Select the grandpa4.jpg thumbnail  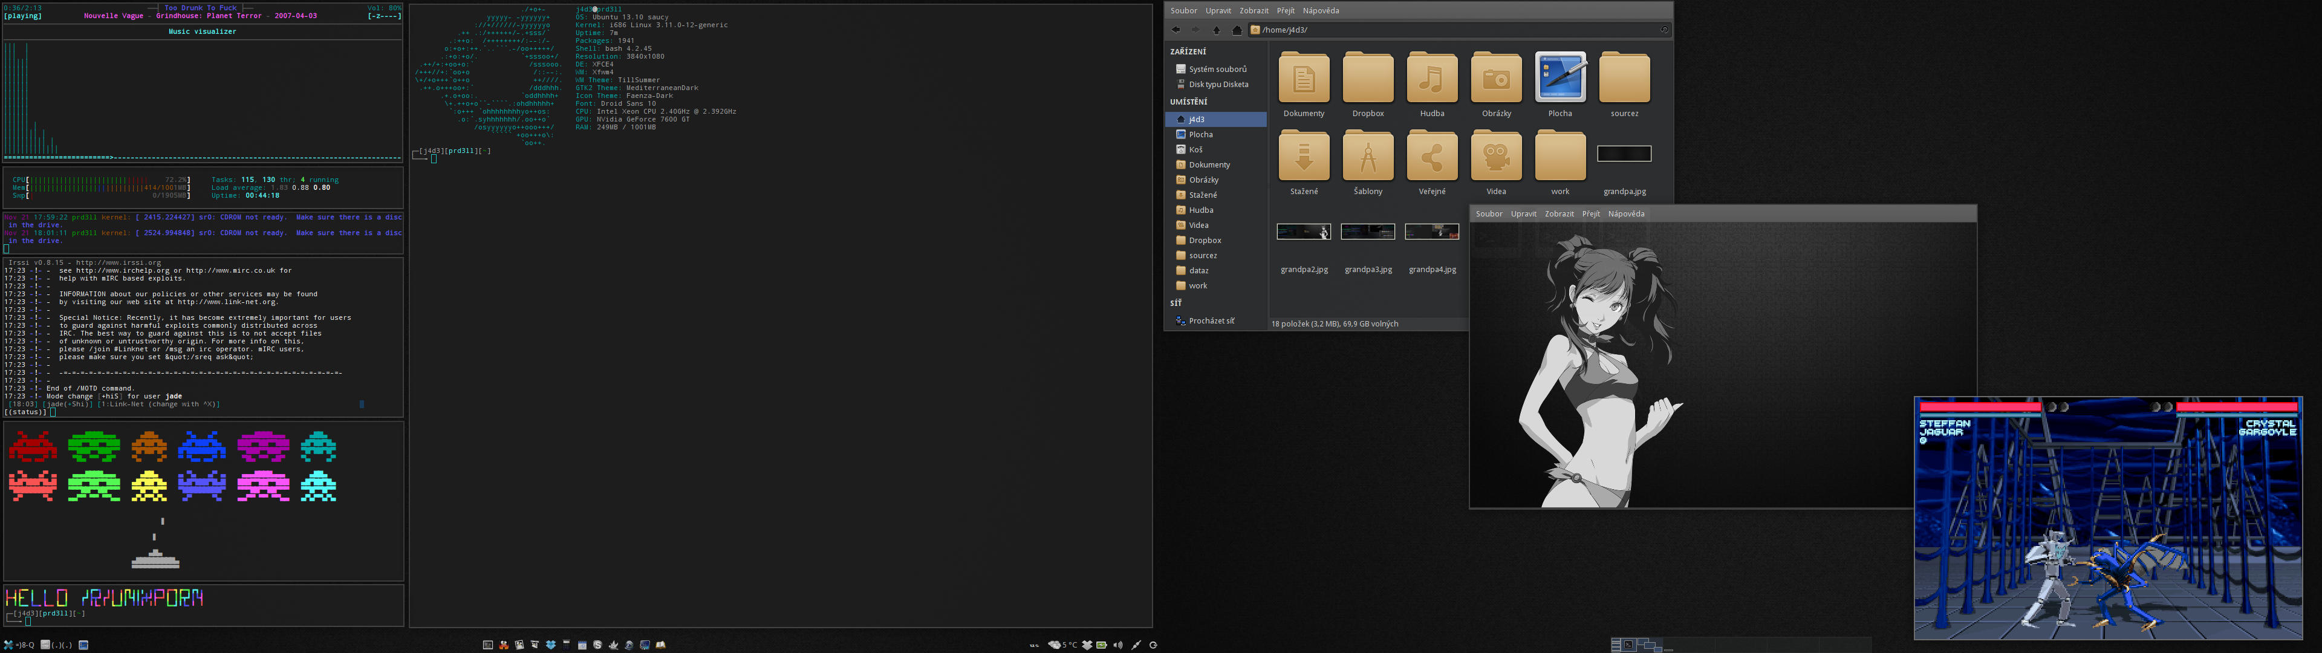click(1431, 232)
